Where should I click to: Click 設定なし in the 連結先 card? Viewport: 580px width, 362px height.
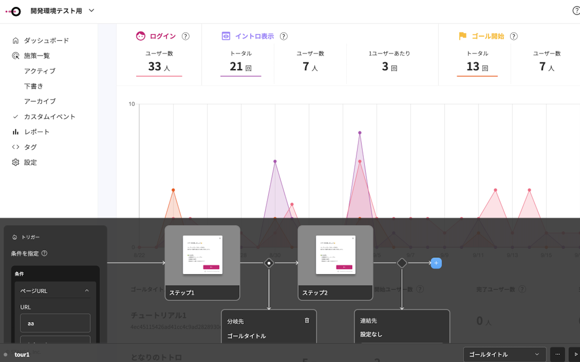tap(372, 334)
